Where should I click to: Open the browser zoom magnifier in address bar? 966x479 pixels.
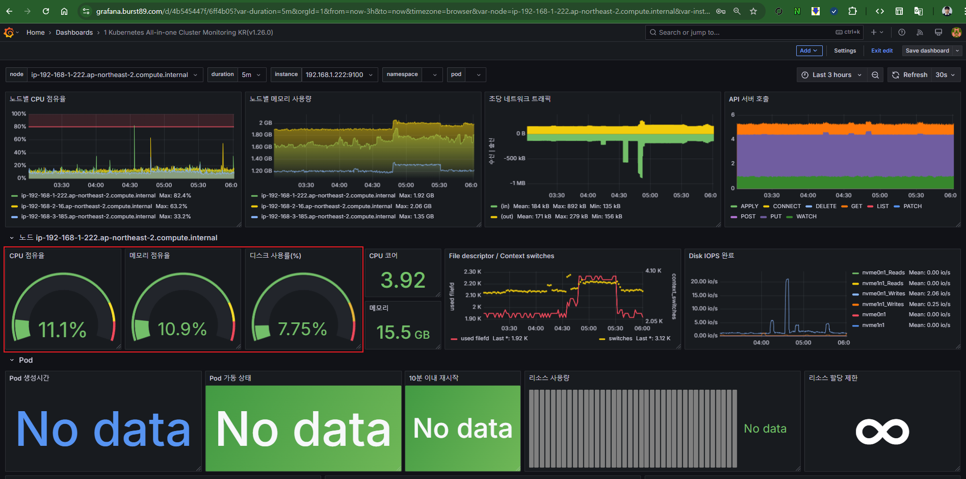tap(737, 11)
